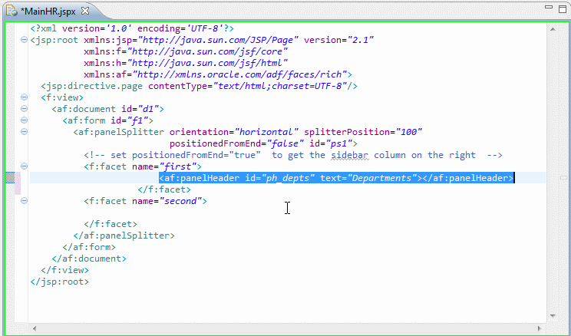Click the closing </jsp:root> tag
Screen dimensions: 571x336
pos(59,282)
